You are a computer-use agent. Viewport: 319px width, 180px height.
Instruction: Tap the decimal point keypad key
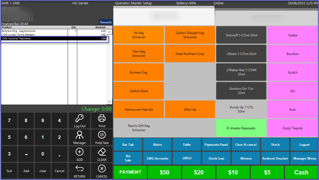click(59, 154)
